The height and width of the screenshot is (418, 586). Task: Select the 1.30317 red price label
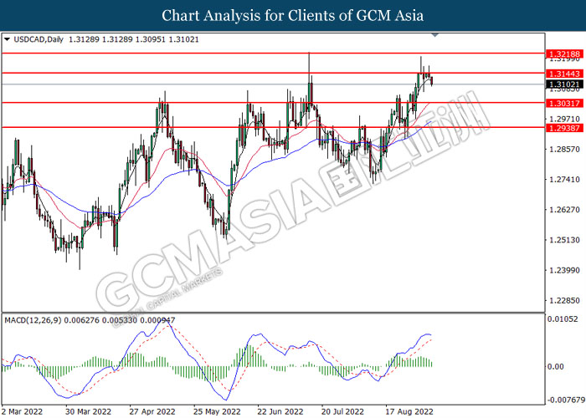[565, 103]
